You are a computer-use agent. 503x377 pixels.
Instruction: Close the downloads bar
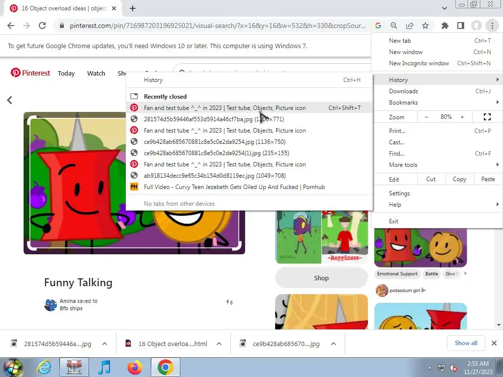494,343
